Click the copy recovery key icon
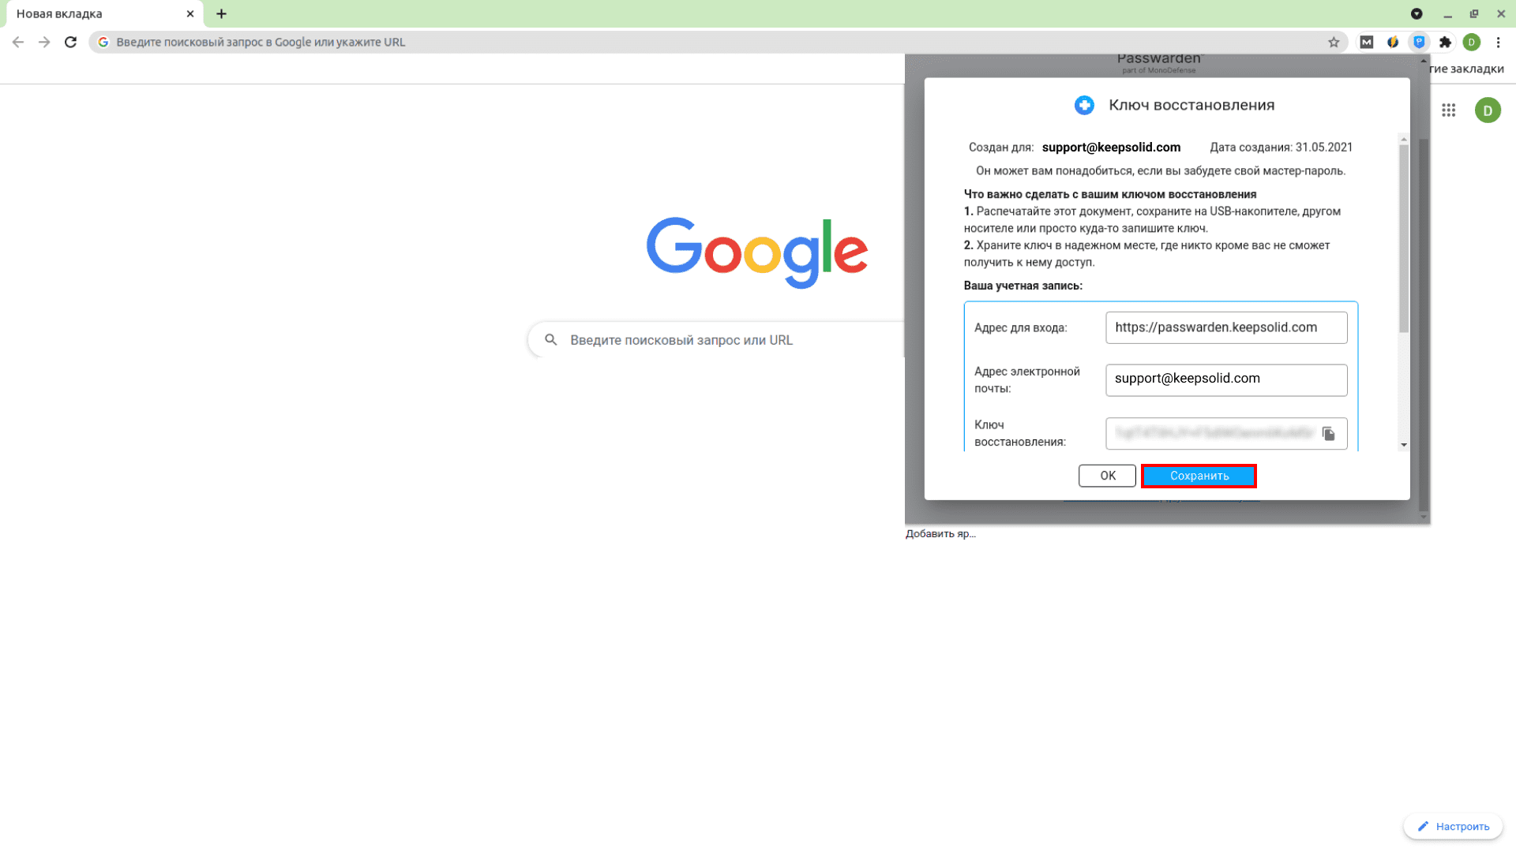1516x852 pixels. coord(1328,434)
